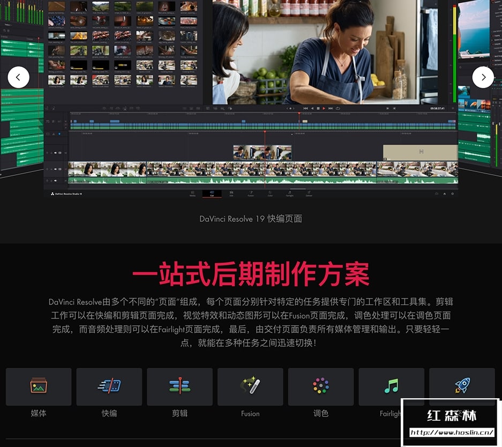The image size is (502, 447).
Task: Select the Fairlight tab in Resolve's bottom bar
Action: 289,193
